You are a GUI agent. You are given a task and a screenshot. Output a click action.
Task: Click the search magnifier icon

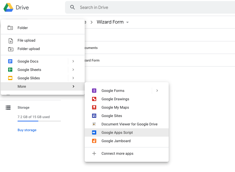tap(73, 7)
